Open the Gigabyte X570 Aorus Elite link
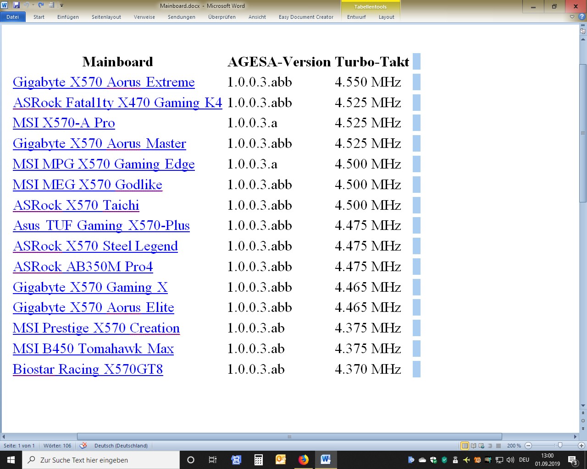Viewport: 587px width, 469px height. point(94,307)
